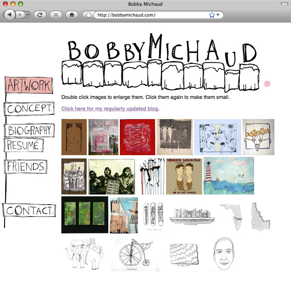Open the Contact page
Viewport: 291px width, 284px height.
click(30, 210)
